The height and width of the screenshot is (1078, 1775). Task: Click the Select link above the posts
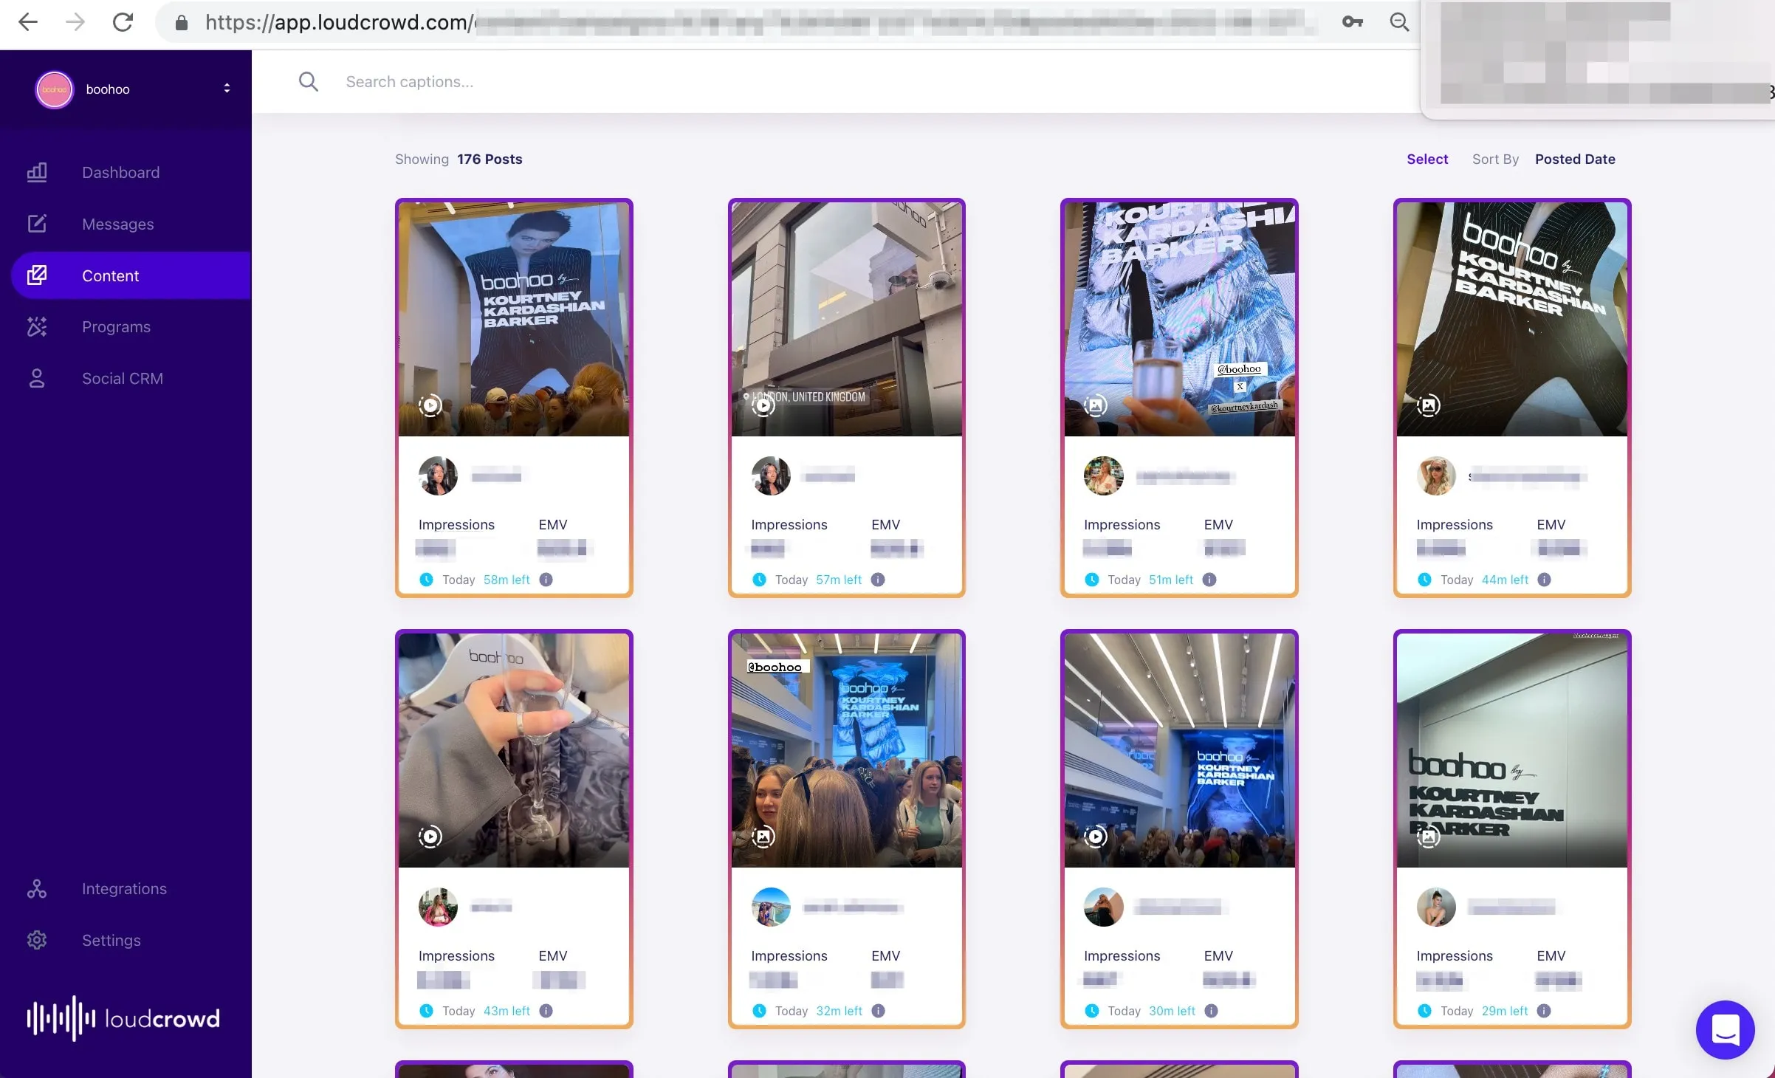click(x=1426, y=159)
